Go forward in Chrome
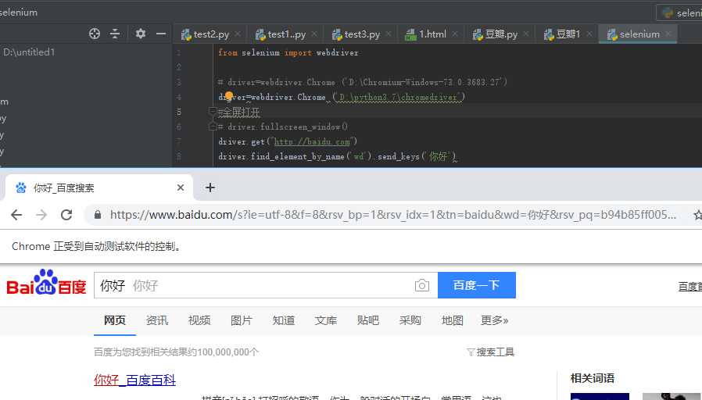This screenshot has width=702, height=400. pos(41,215)
